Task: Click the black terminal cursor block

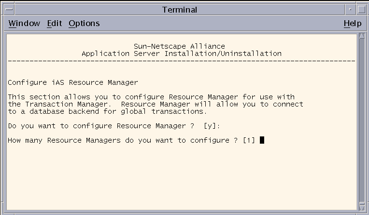Action: pyautogui.click(x=262, y=140)
